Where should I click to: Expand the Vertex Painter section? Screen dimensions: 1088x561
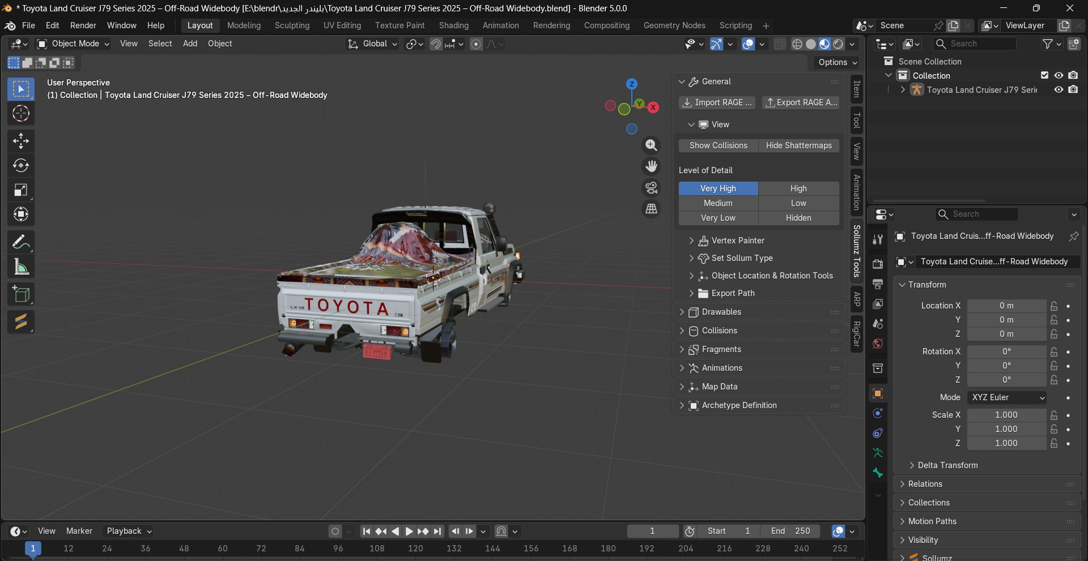[731, 241]
